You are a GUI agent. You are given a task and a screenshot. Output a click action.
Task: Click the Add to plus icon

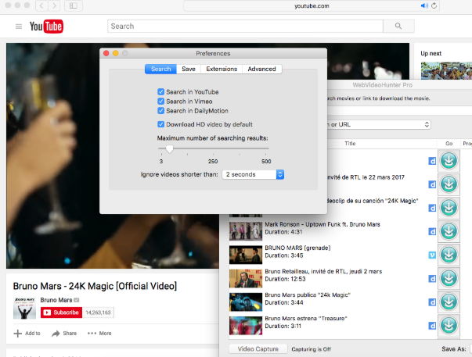point(18,334)
